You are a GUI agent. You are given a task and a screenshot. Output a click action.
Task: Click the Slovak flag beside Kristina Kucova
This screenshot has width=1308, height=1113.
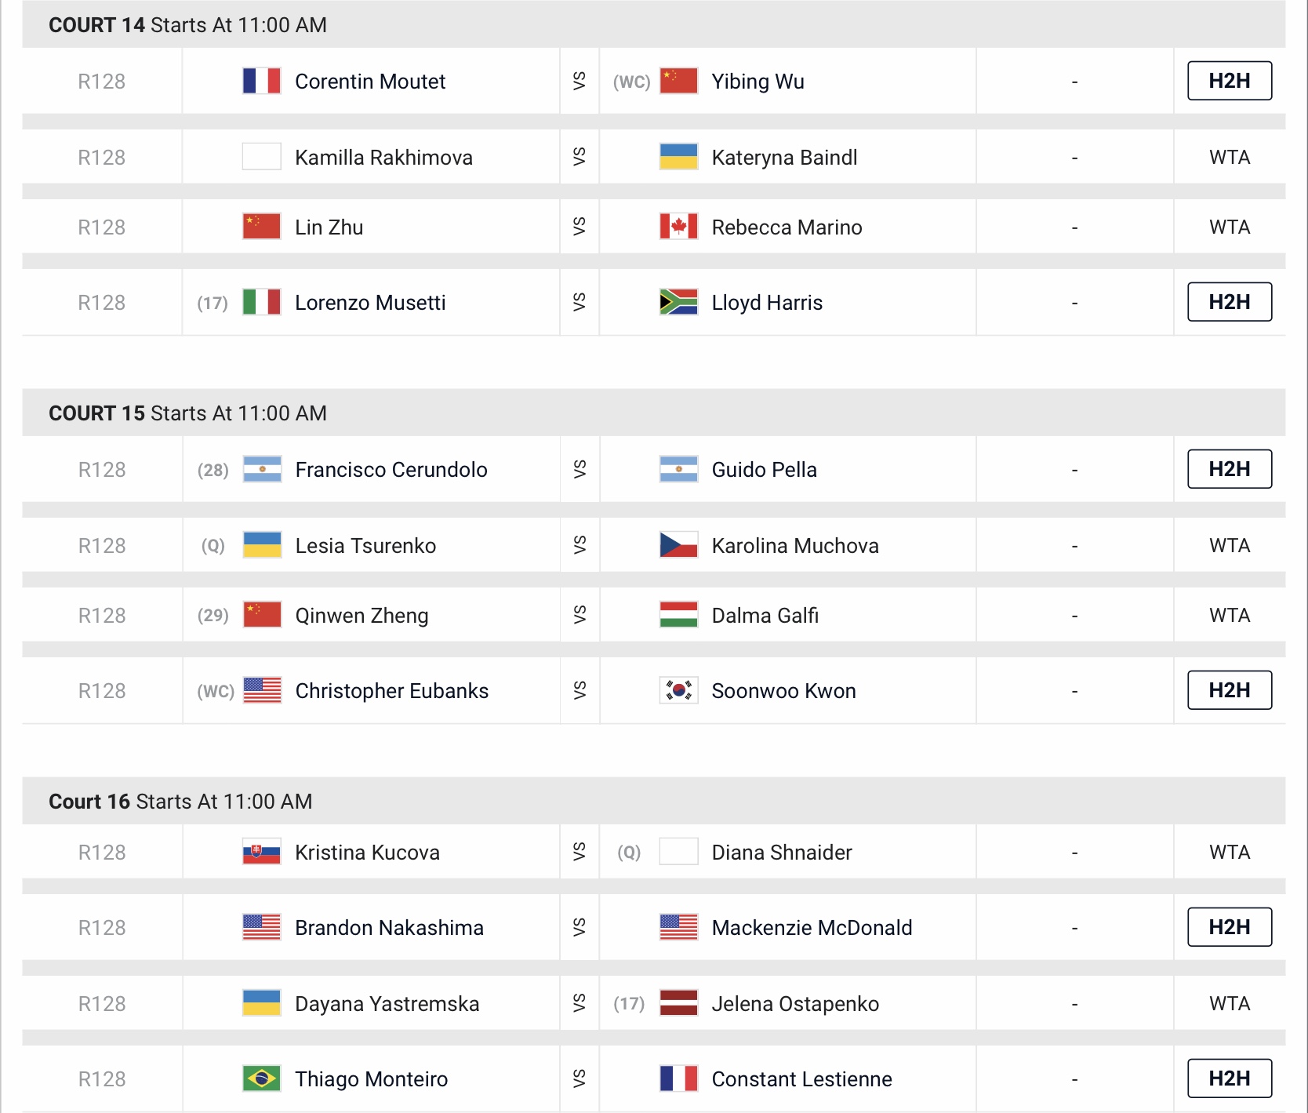[261, 852]
